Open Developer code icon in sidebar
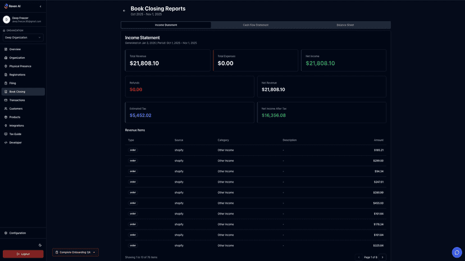This screenshot has width=465, height=261. (6, 143)
